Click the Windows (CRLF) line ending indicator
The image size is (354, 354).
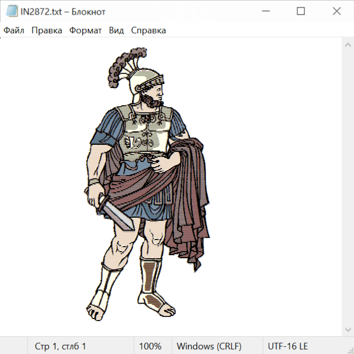click(209, 346)
